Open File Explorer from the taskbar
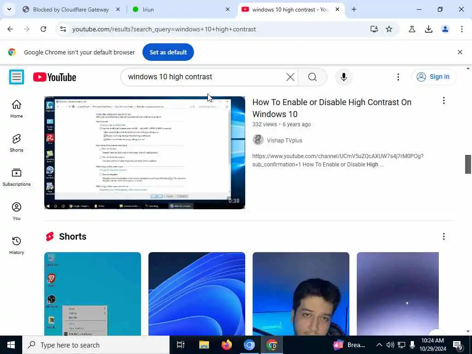The image size is (472, 354). (x=204, y=345)
